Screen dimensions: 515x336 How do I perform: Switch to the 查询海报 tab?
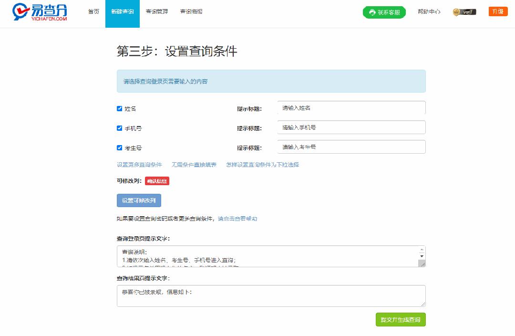point(192,11)
